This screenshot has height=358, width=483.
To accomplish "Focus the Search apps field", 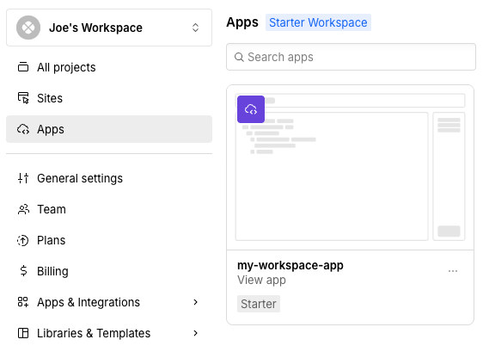I will [x=351, y=57].
